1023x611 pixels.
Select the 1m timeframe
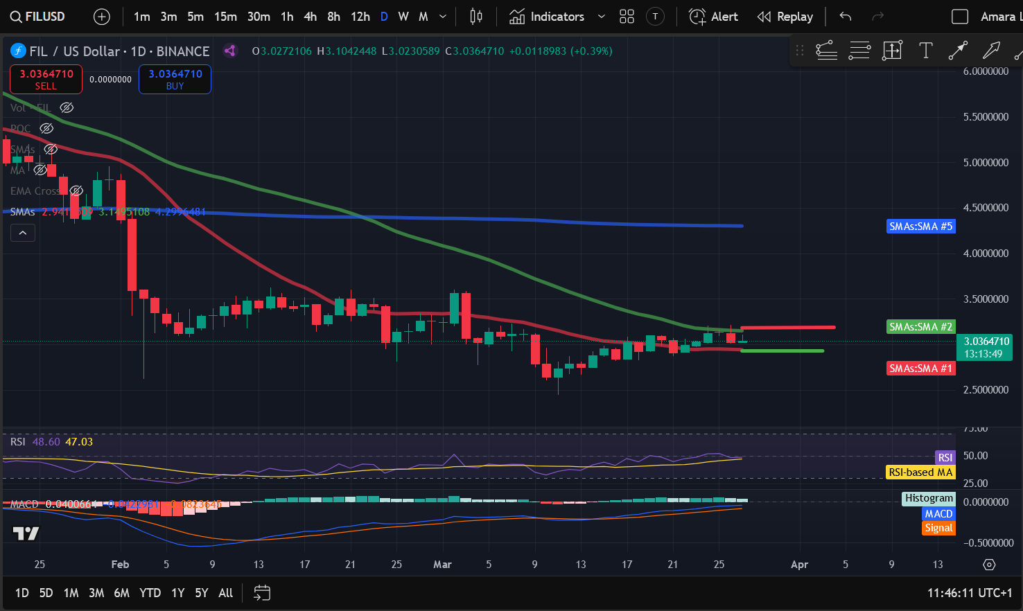point(142,17)
